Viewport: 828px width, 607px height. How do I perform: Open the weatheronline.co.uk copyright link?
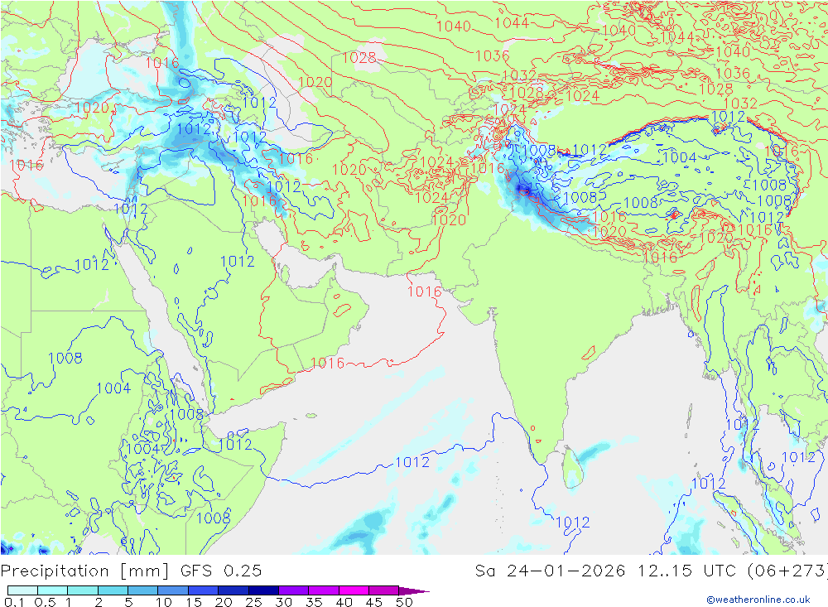click(758, 599)
